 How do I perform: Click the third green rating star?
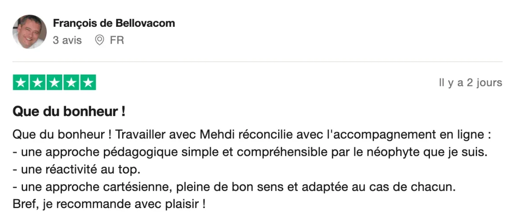[54, 82]
